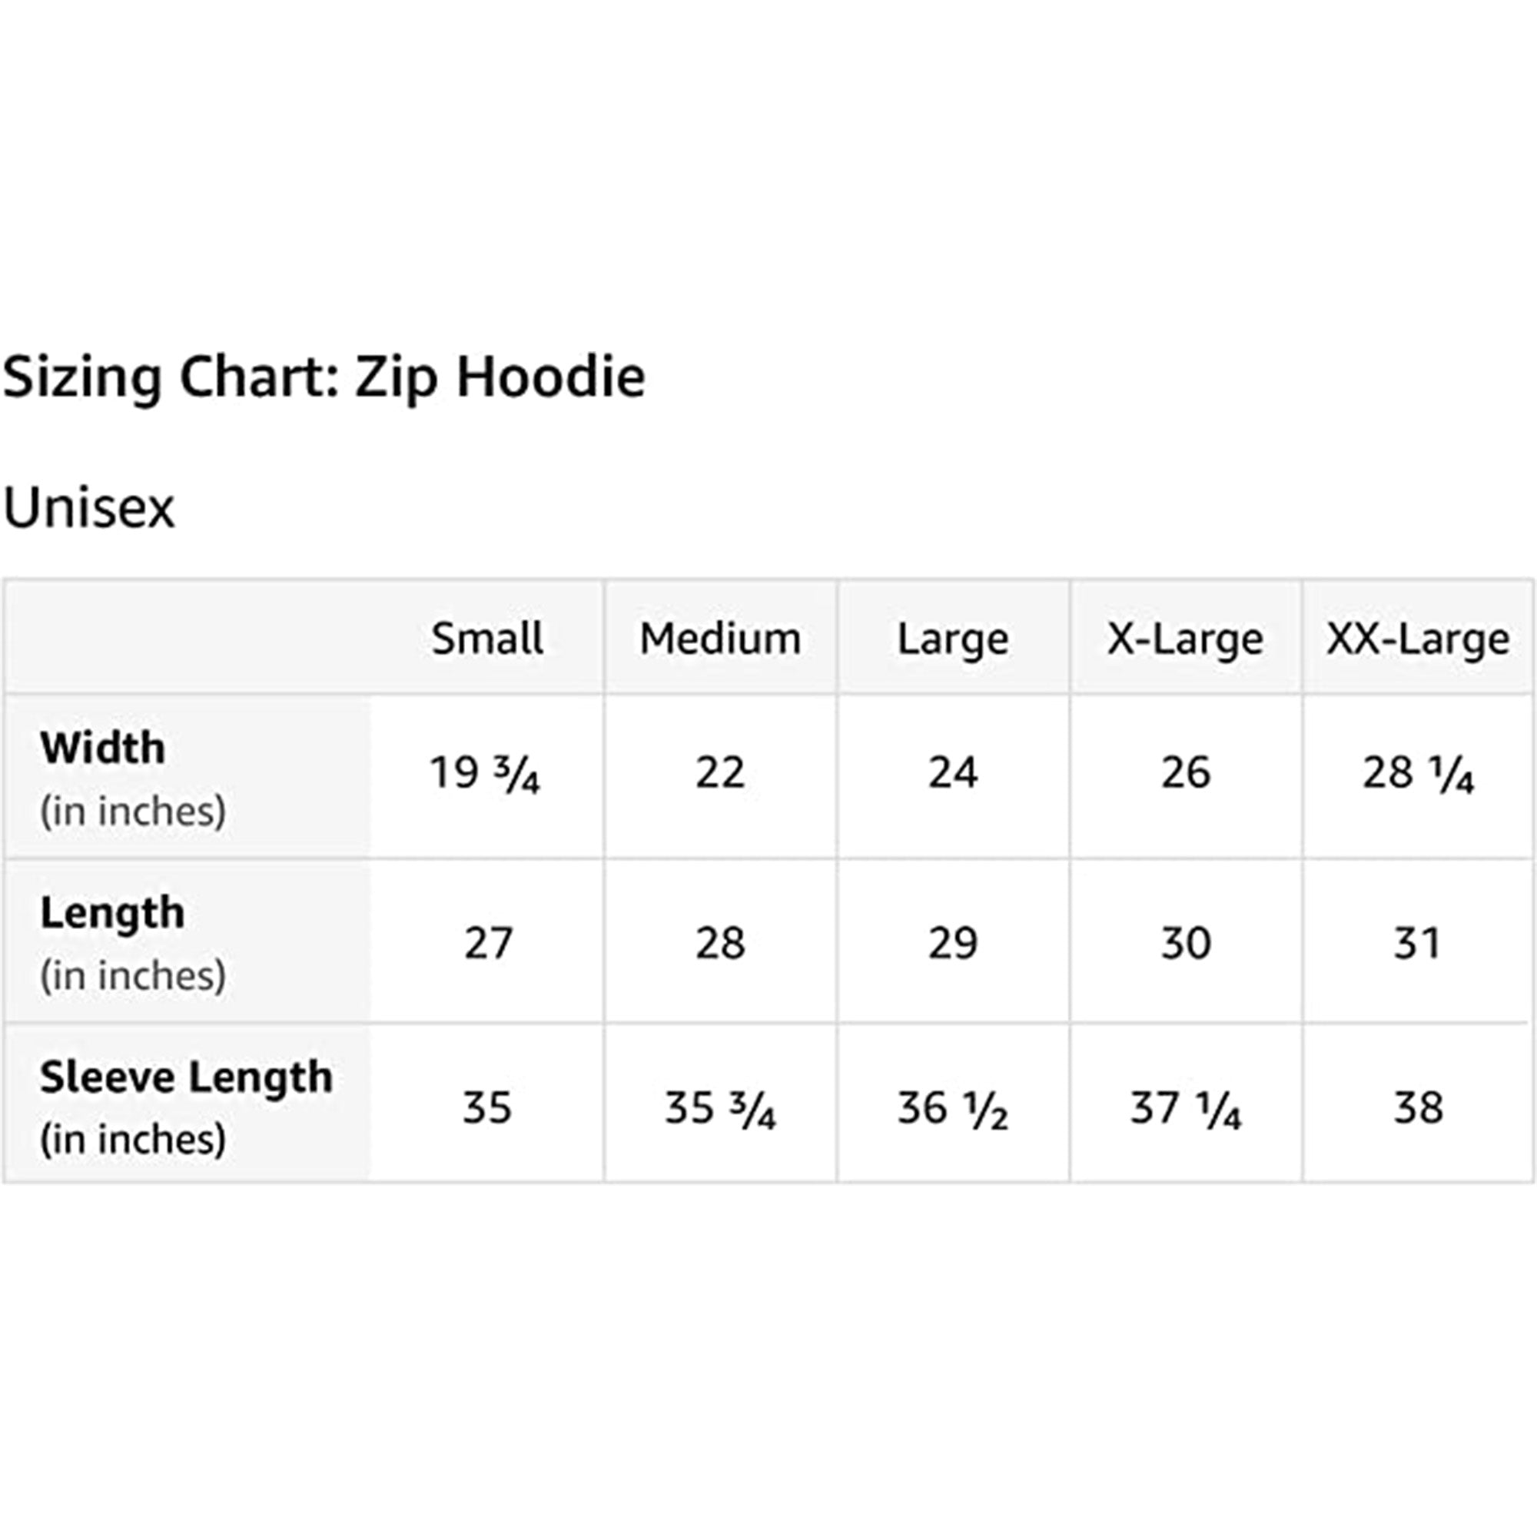Select the XX-Large column header

pos(1417,639)
